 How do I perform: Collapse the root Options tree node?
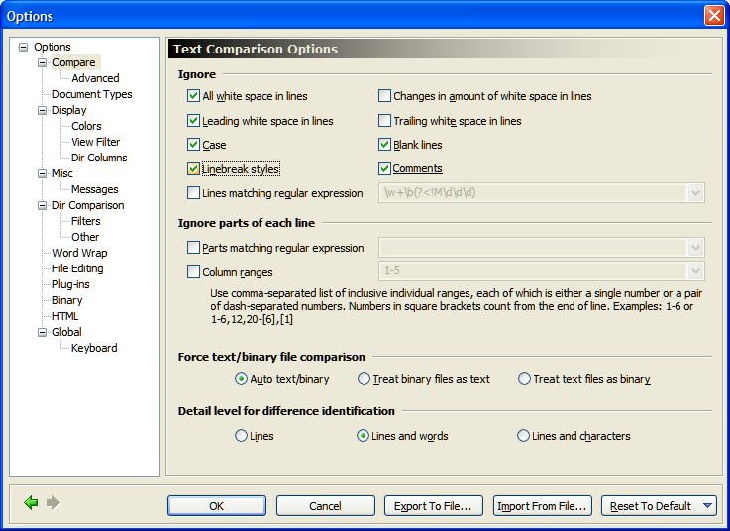23,47
